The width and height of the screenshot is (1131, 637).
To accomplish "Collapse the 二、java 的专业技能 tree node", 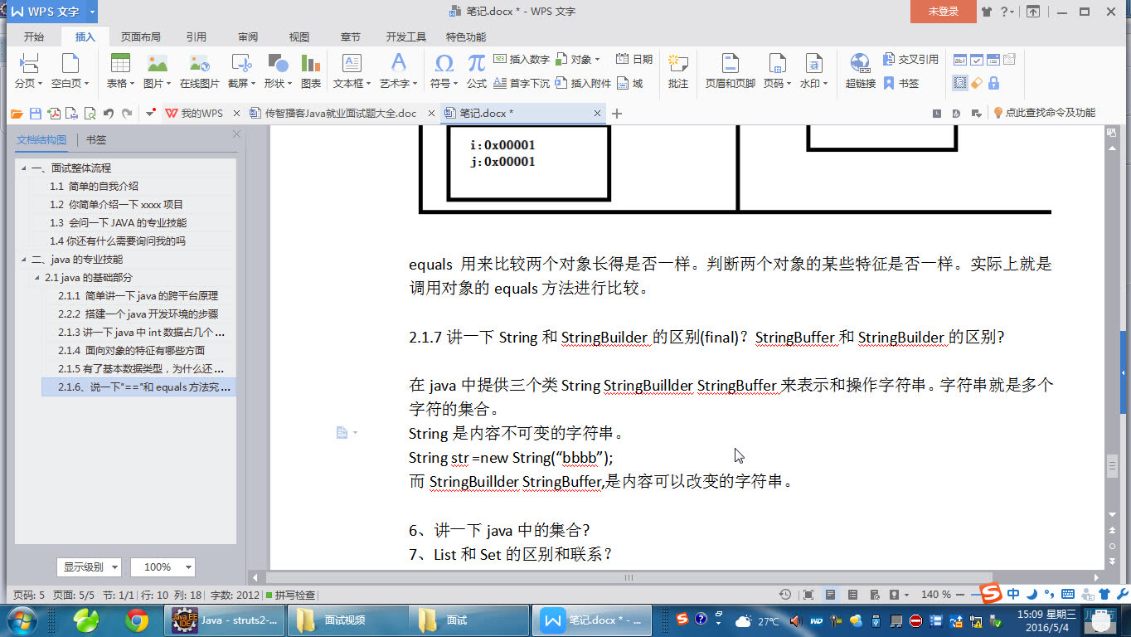I will click(24, 260).
